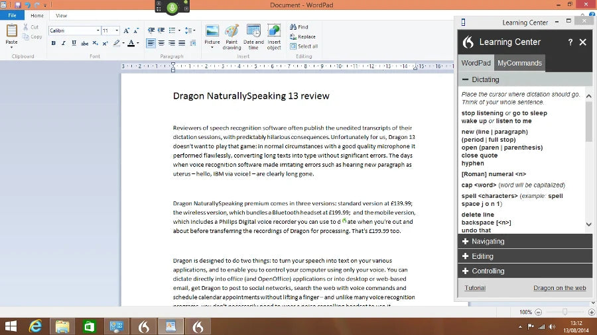Click the zoom slider in status bar

pos(564,312)
